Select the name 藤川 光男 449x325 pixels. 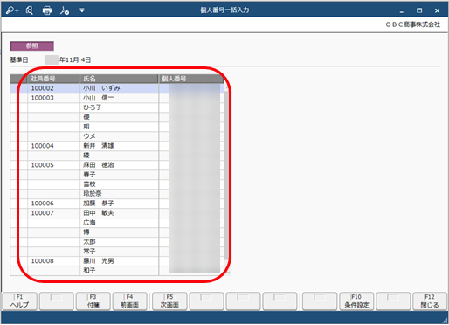99,261
